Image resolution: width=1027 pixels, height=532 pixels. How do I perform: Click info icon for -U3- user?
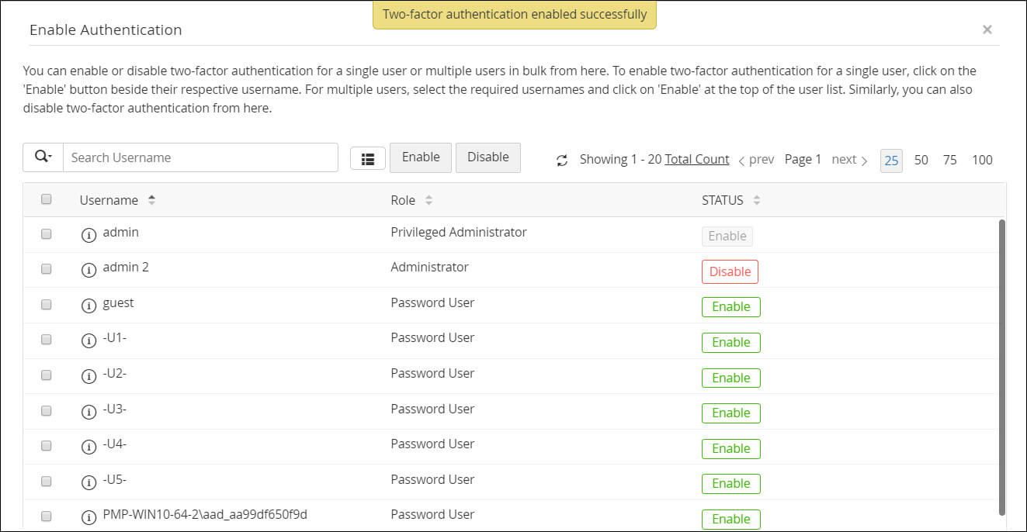88,411
